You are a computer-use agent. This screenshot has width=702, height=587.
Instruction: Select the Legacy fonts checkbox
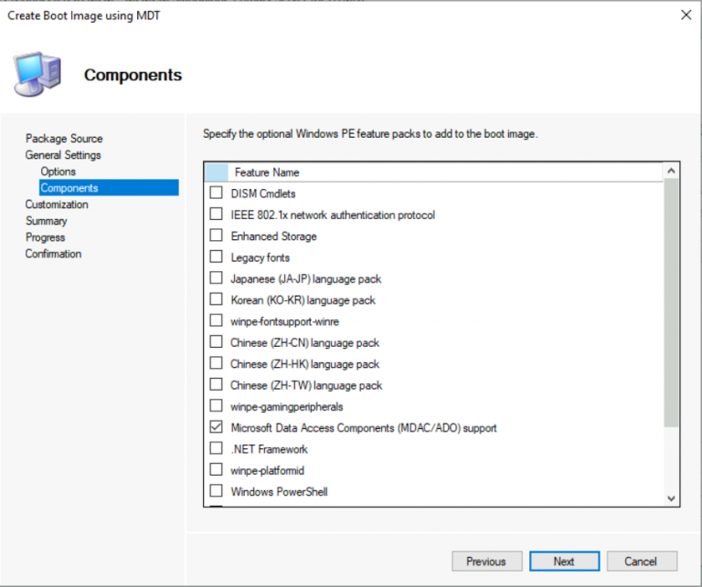(x=217, y=257)
